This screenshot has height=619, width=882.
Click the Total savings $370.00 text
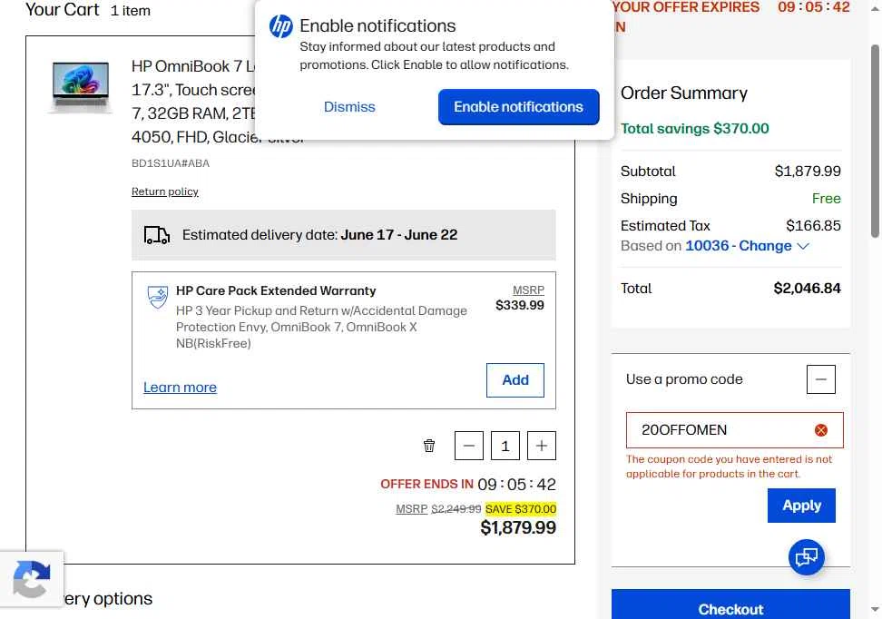(695, 128)
